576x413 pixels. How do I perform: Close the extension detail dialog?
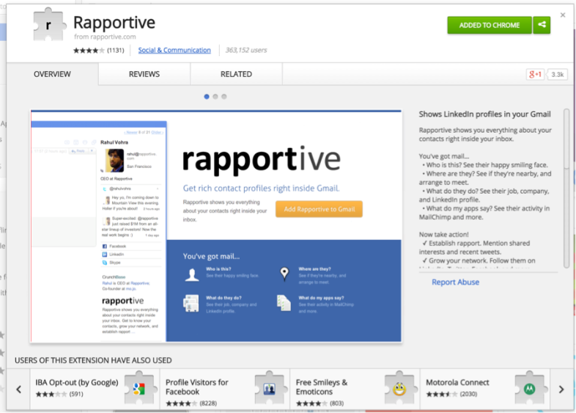click(563, 15)
